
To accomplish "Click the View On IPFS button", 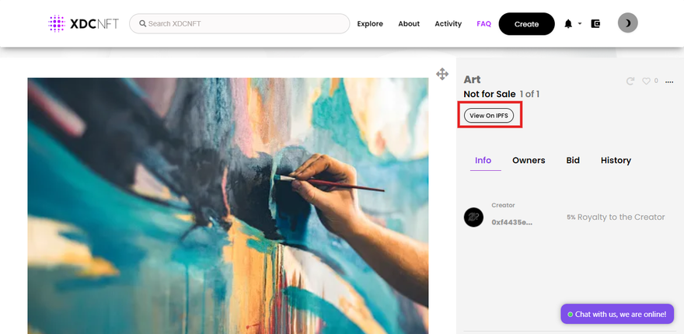I will 489,116.
